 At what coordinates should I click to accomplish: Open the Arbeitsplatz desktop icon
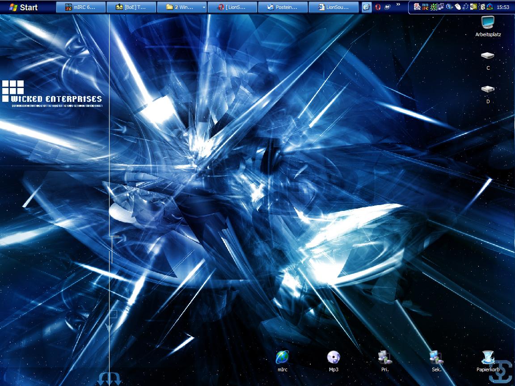tap(488, 23)
